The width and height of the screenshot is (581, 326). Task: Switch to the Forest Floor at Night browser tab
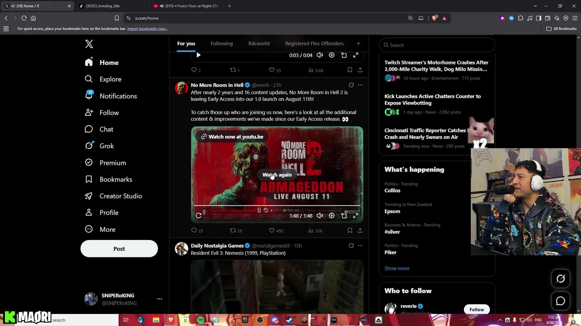(186, 6)
